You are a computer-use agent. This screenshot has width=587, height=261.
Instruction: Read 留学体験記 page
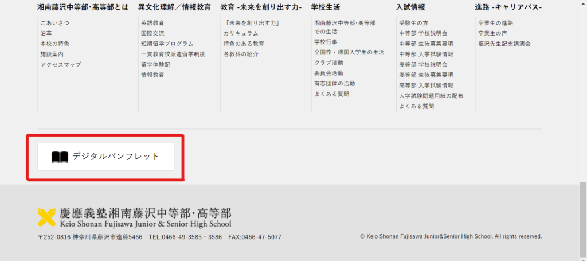(156, 64)
